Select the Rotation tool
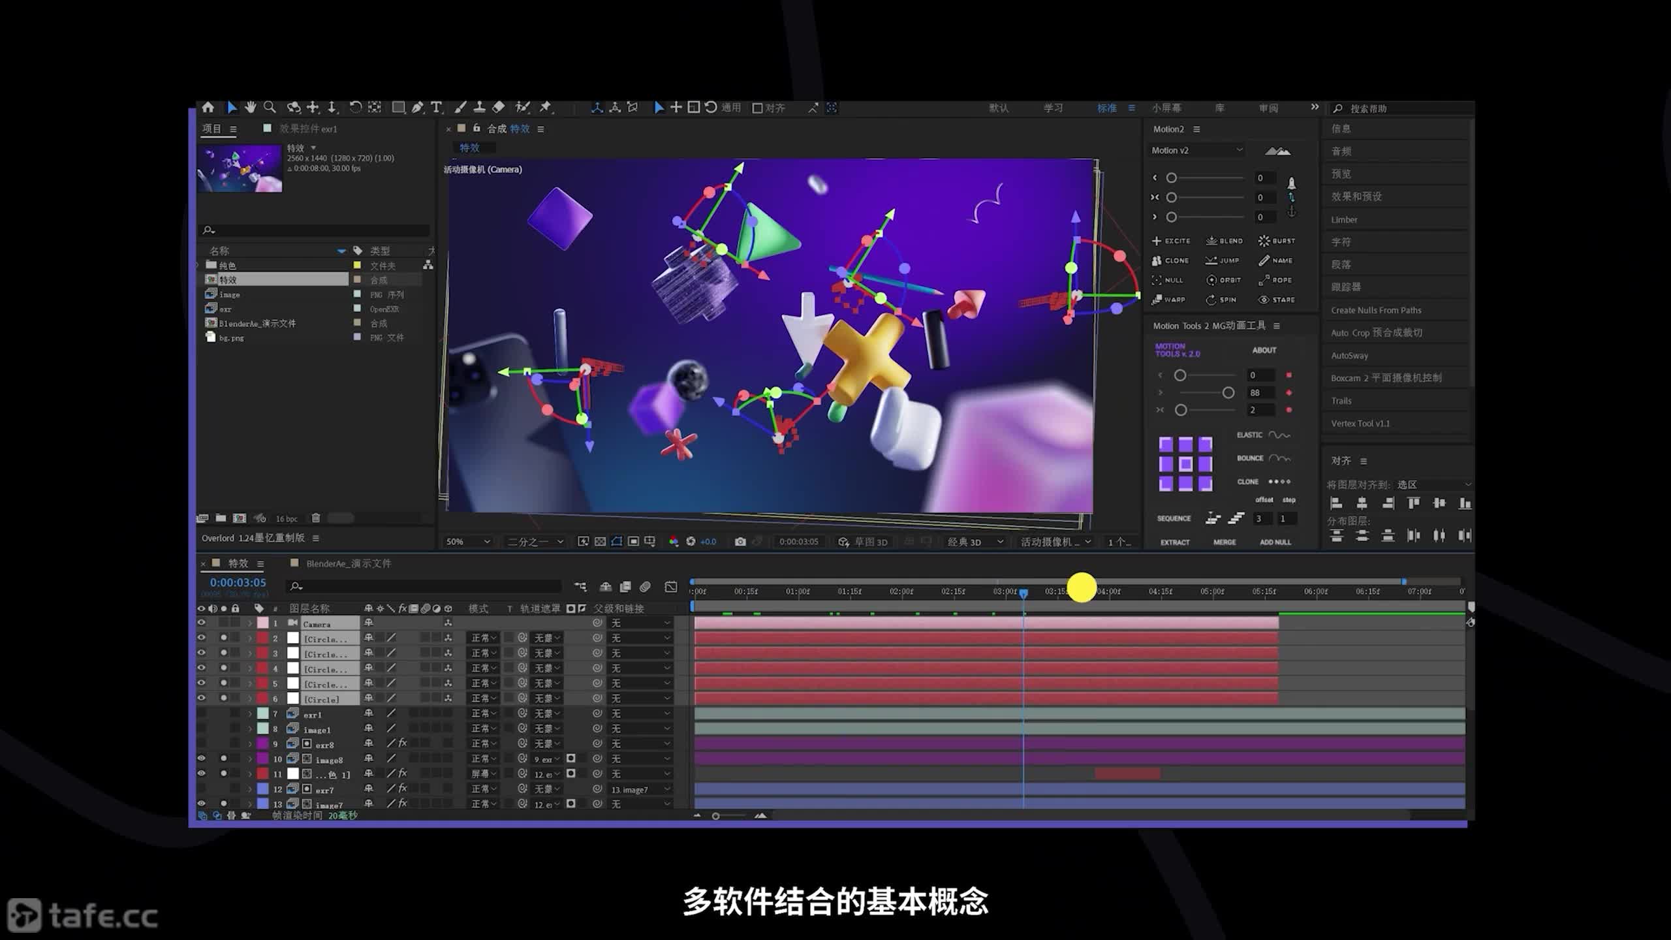This screenshot has width=1671, height=940. tap(355, 107)
